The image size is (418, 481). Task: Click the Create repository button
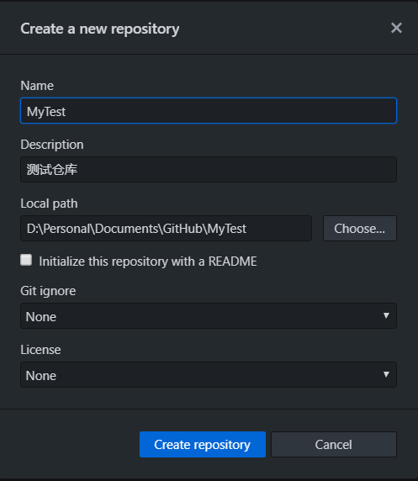(x=203, y=444)
